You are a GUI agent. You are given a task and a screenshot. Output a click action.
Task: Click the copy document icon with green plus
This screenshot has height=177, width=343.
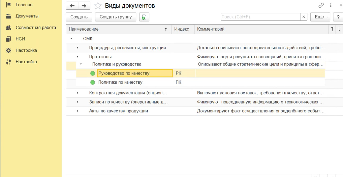point(144,17)
